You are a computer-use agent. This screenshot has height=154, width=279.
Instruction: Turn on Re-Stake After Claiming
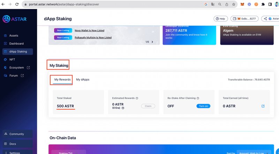coord(203,106)
